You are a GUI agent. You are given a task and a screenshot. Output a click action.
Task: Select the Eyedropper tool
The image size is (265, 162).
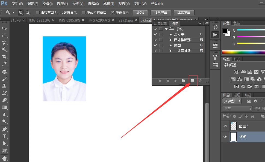tap(4, 64)
